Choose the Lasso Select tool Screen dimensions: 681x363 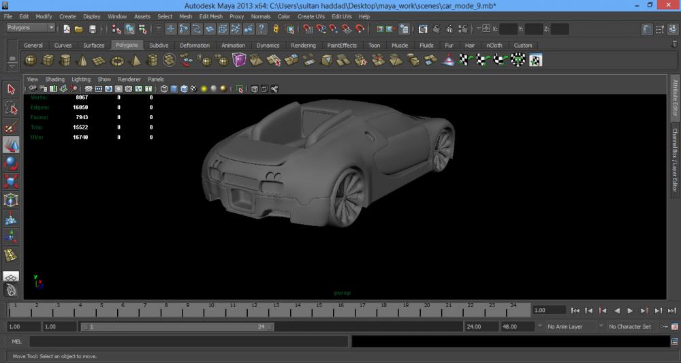coord(11,108)
